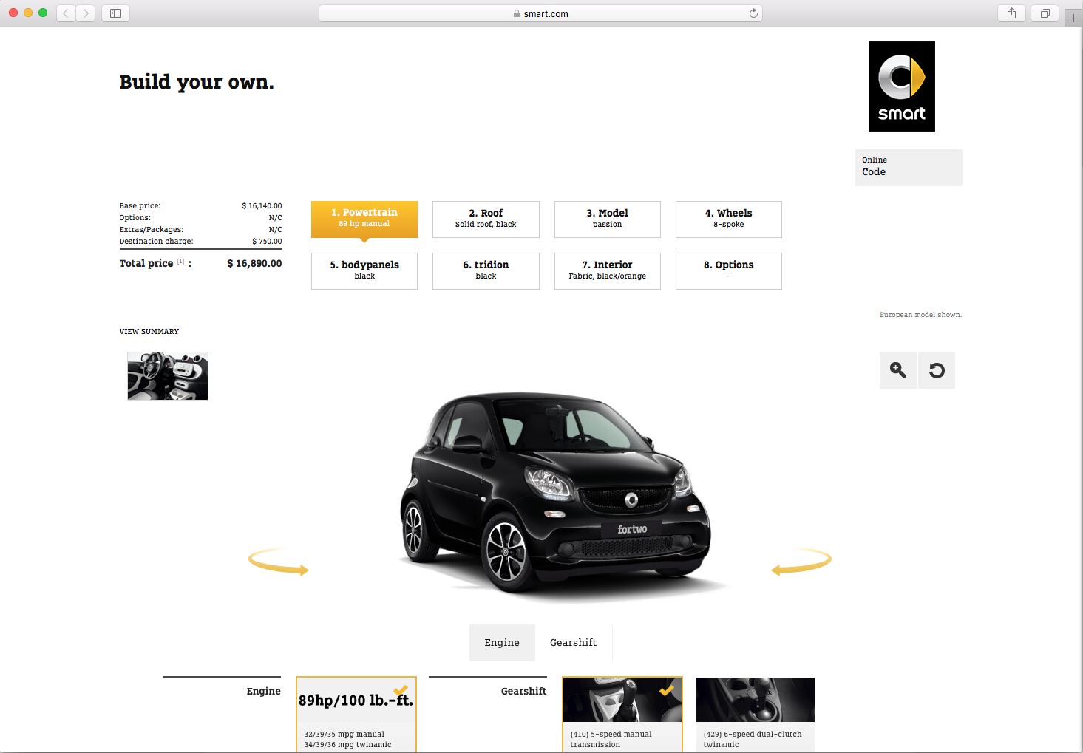Viewport: 1083px width, 753px height.
Task: Open the View Summary link
Action: coord(149,332)
